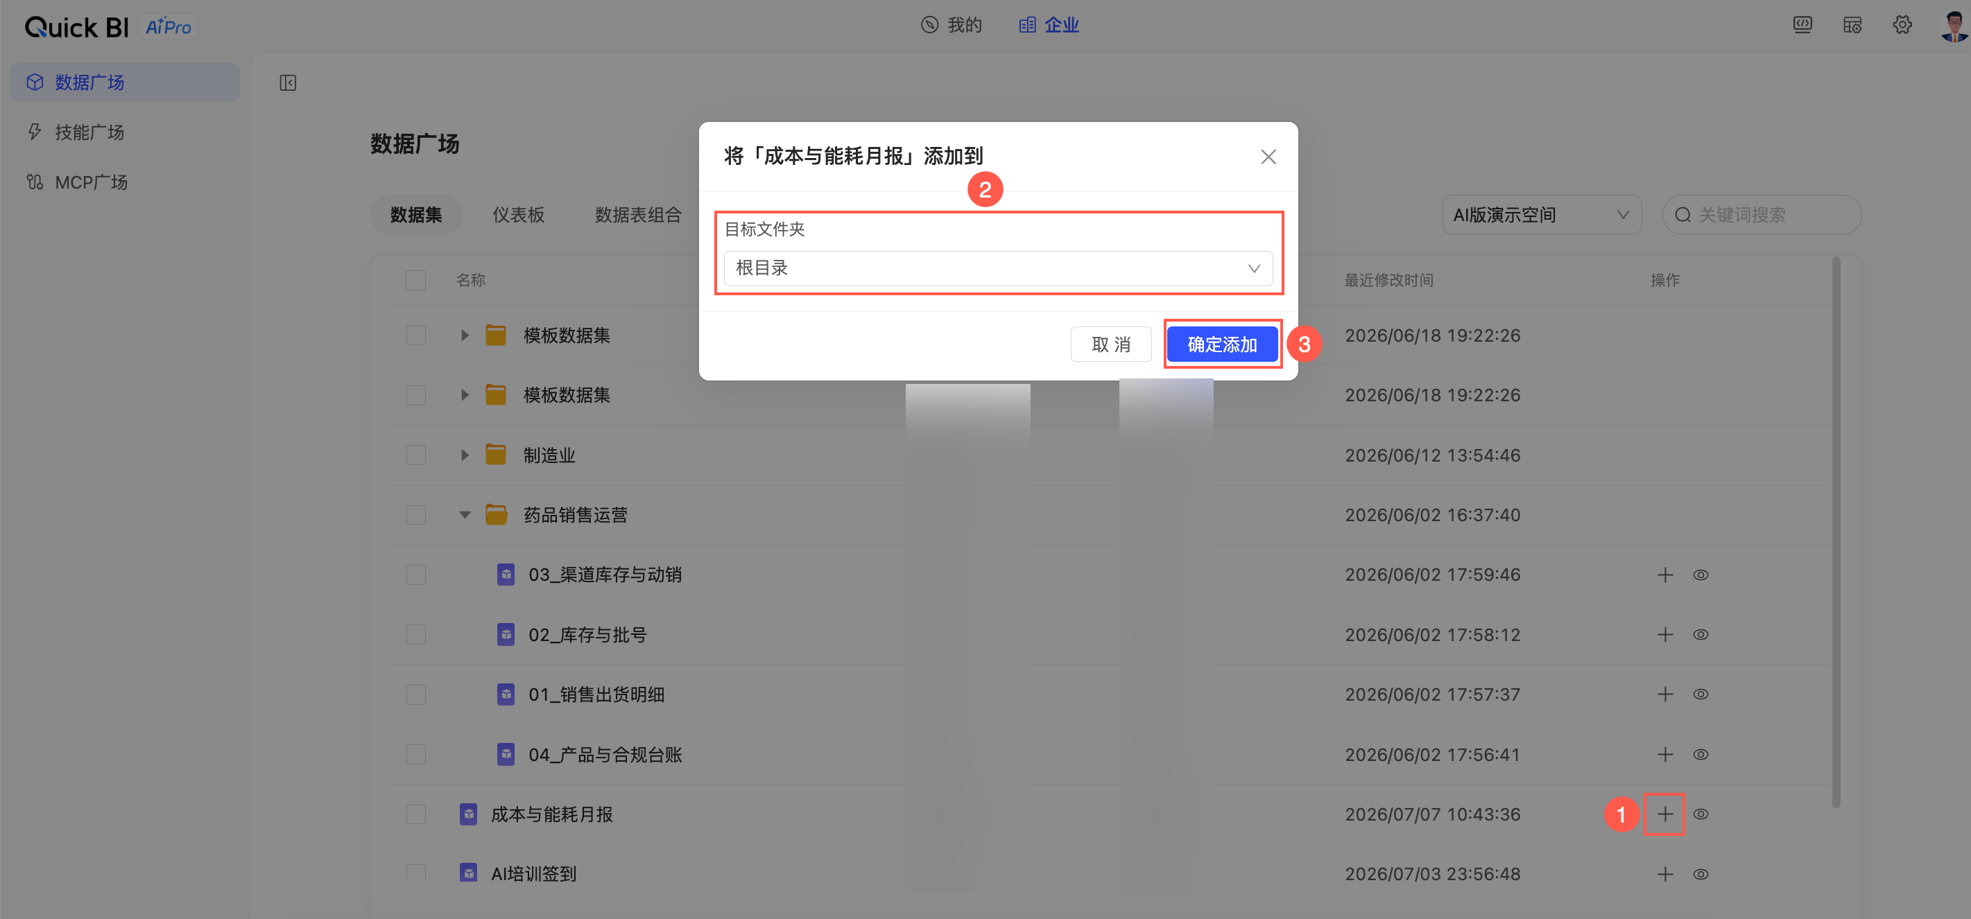Preview 04_产品与合规台账 with eye icon
The width and height of the screenshot is (1971, 919).
[1700, 755]
